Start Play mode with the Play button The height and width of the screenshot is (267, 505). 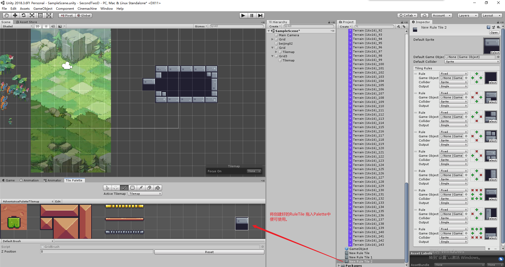[x=243, y=15]
